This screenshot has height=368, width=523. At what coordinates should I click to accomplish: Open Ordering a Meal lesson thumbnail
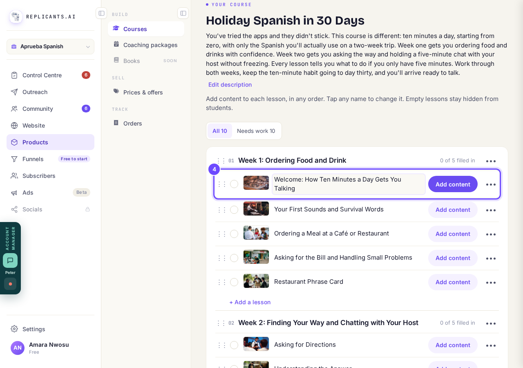(x=256, y=233)
